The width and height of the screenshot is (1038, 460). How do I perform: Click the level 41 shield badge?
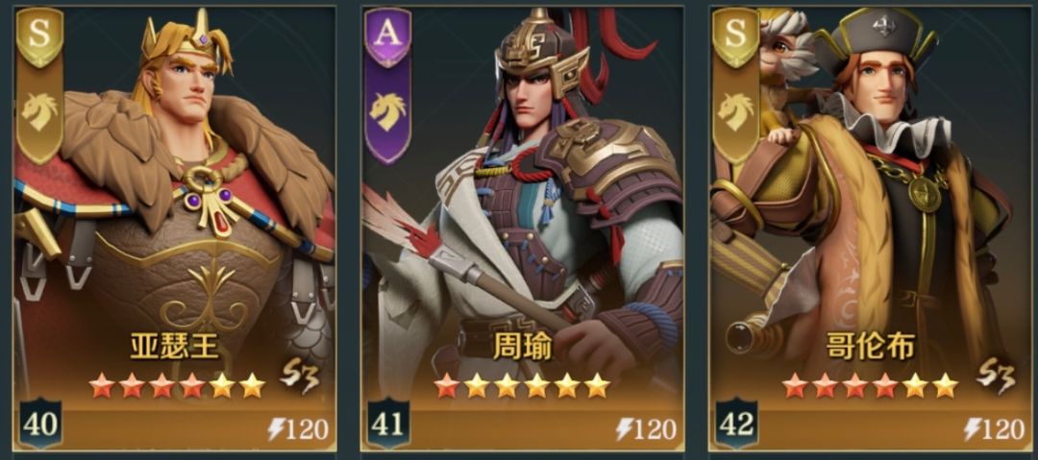tap(388, 424)
